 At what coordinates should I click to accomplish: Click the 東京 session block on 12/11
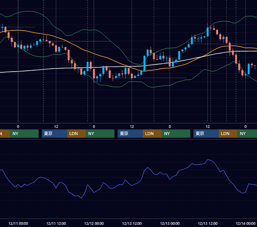coord(54,134)
